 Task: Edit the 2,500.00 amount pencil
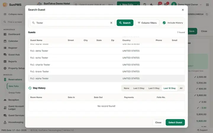[x=195, y=77]
